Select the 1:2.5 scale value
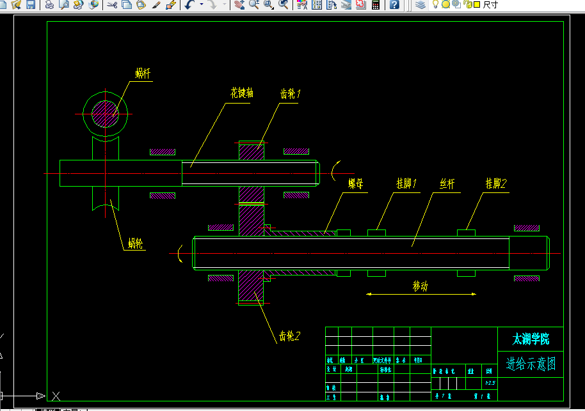 (490, 383)
